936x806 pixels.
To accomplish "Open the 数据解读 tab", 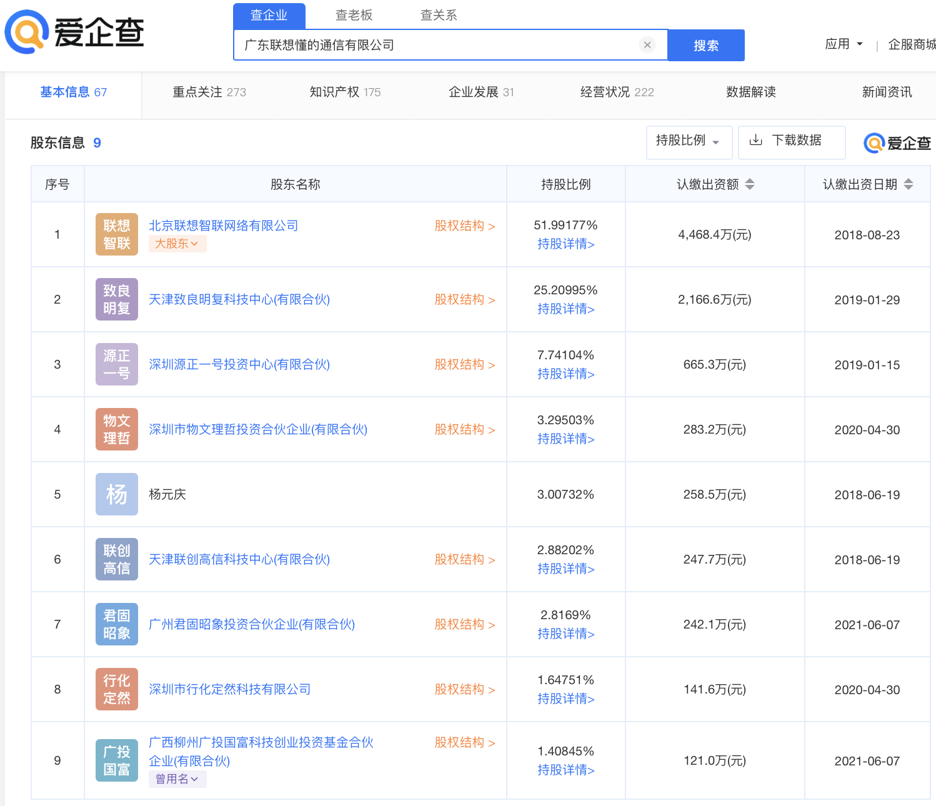I will pos(751,92).
